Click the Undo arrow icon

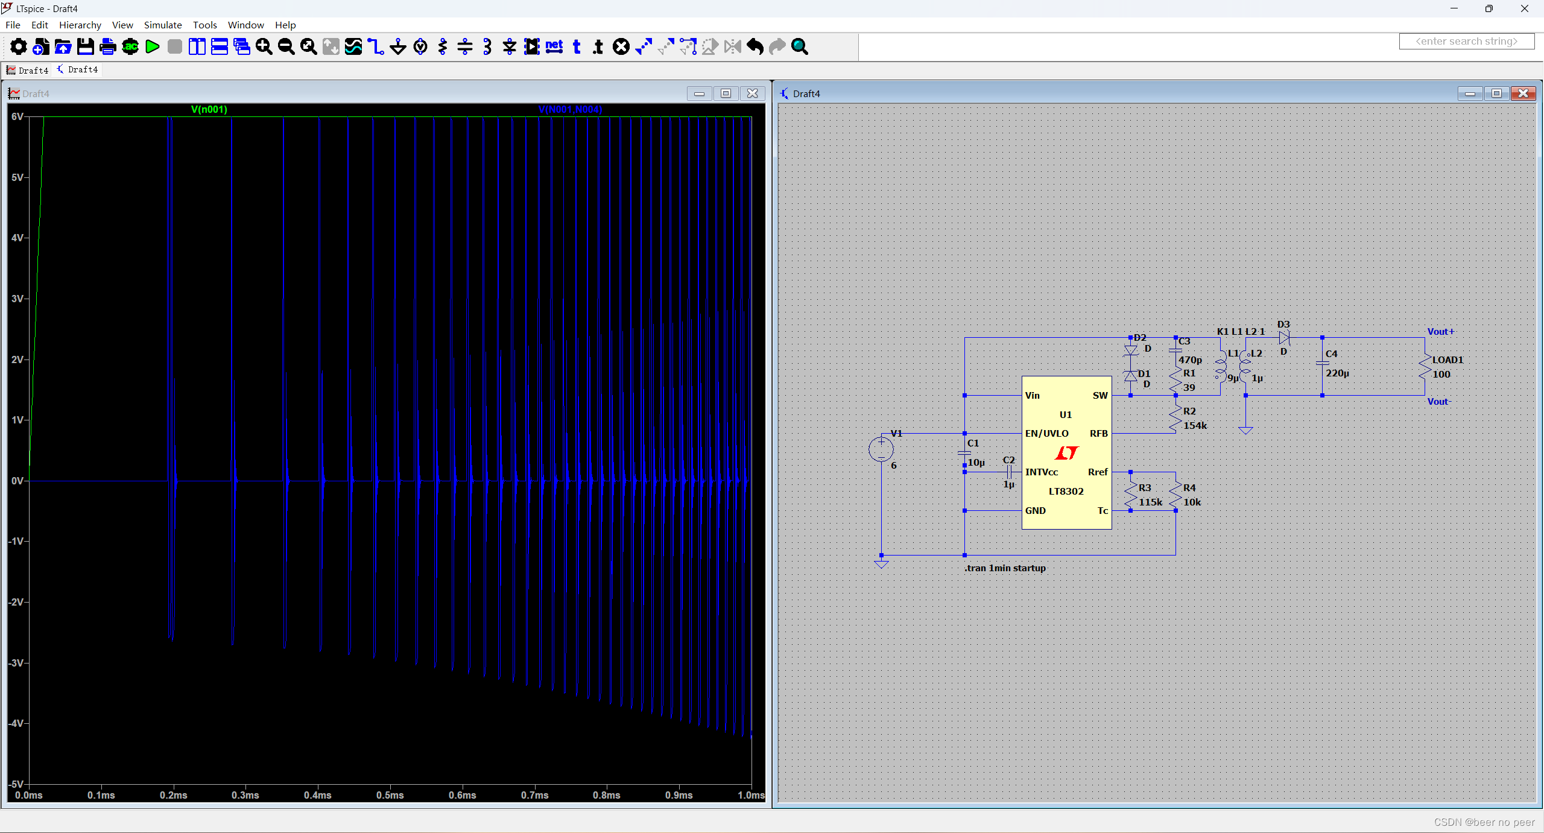(x=755, y=46)
